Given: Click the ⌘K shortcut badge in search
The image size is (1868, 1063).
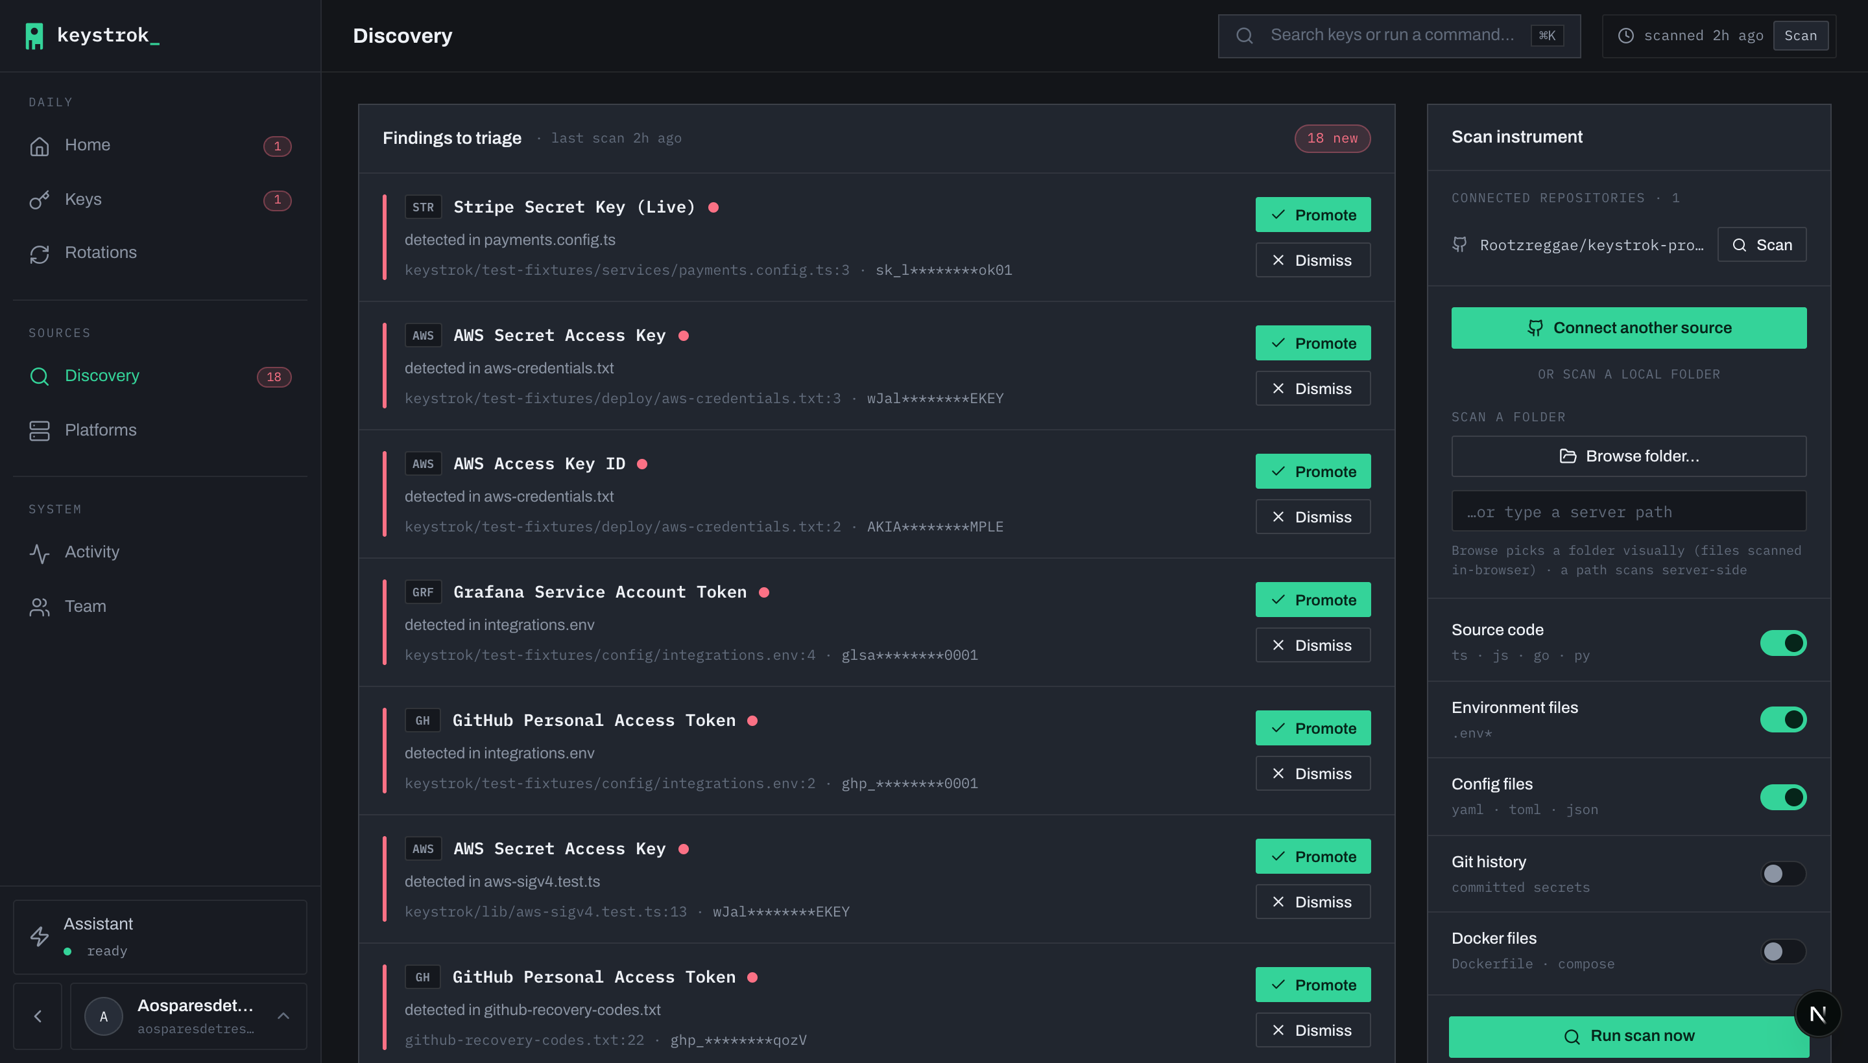Looking at the screenshot, I should [1548, 35].
